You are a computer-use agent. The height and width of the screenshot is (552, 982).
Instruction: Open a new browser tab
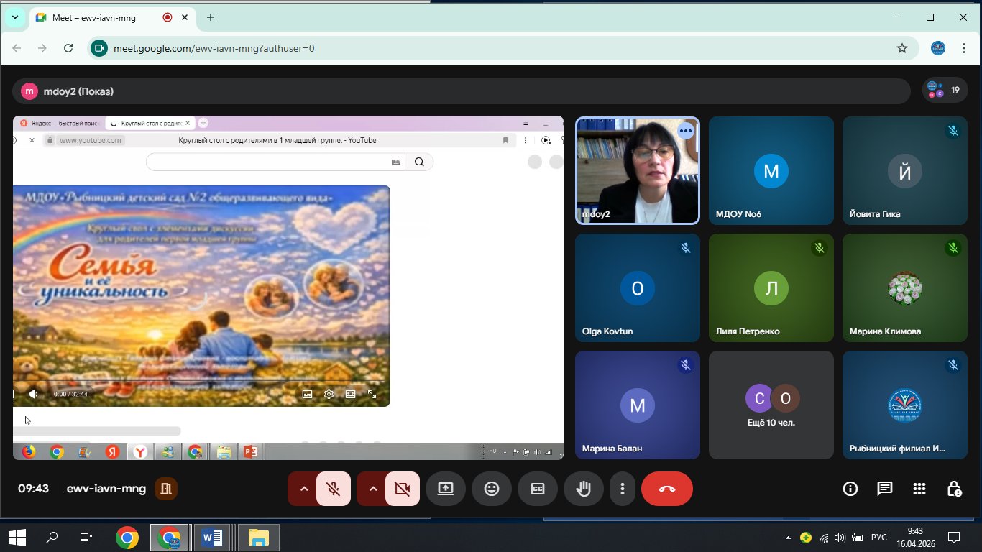point(211,17)
